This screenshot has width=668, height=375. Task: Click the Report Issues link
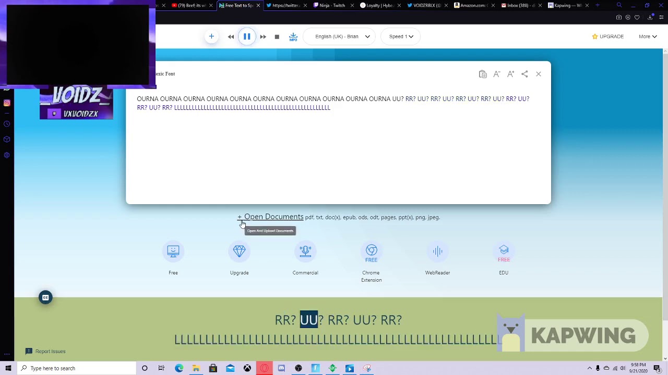(45, 351)
